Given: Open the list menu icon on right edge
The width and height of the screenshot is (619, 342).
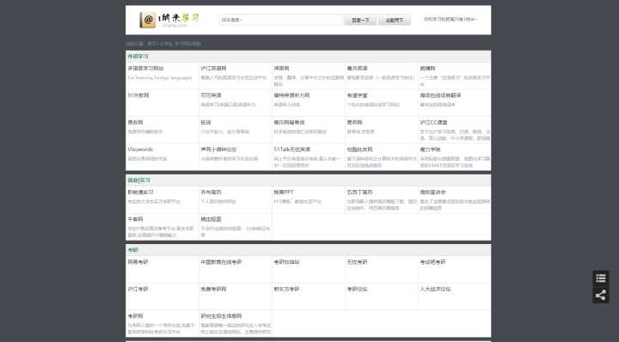Looking at the screenshot, I should click(x=600, y=278).
